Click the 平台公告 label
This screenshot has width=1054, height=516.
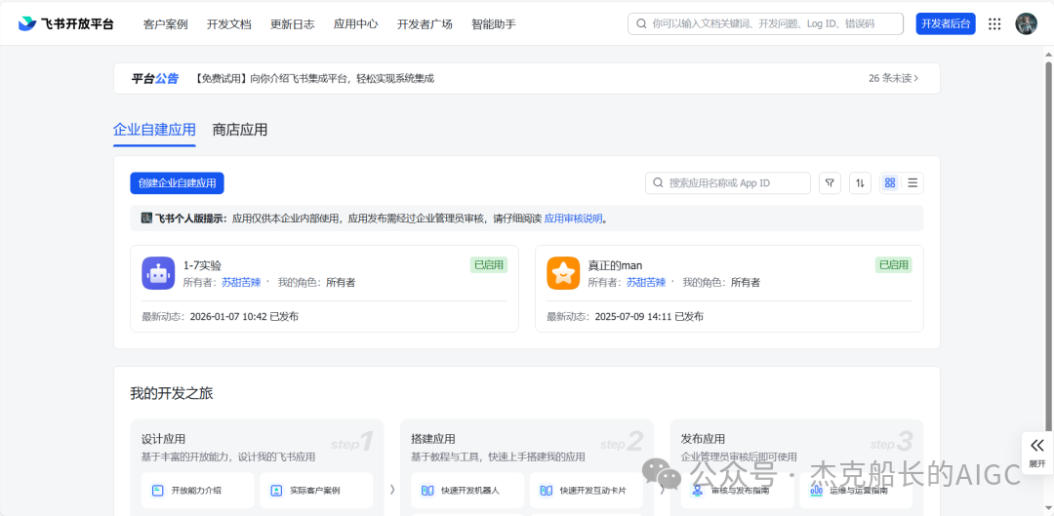click(x=154, y=79)
